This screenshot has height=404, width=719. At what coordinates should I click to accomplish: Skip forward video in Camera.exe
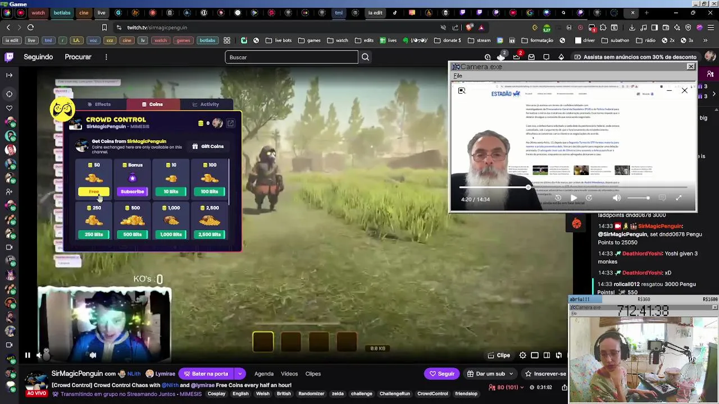tap(589, 198)
